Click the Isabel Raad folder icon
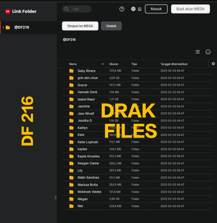 pos(71,99)
